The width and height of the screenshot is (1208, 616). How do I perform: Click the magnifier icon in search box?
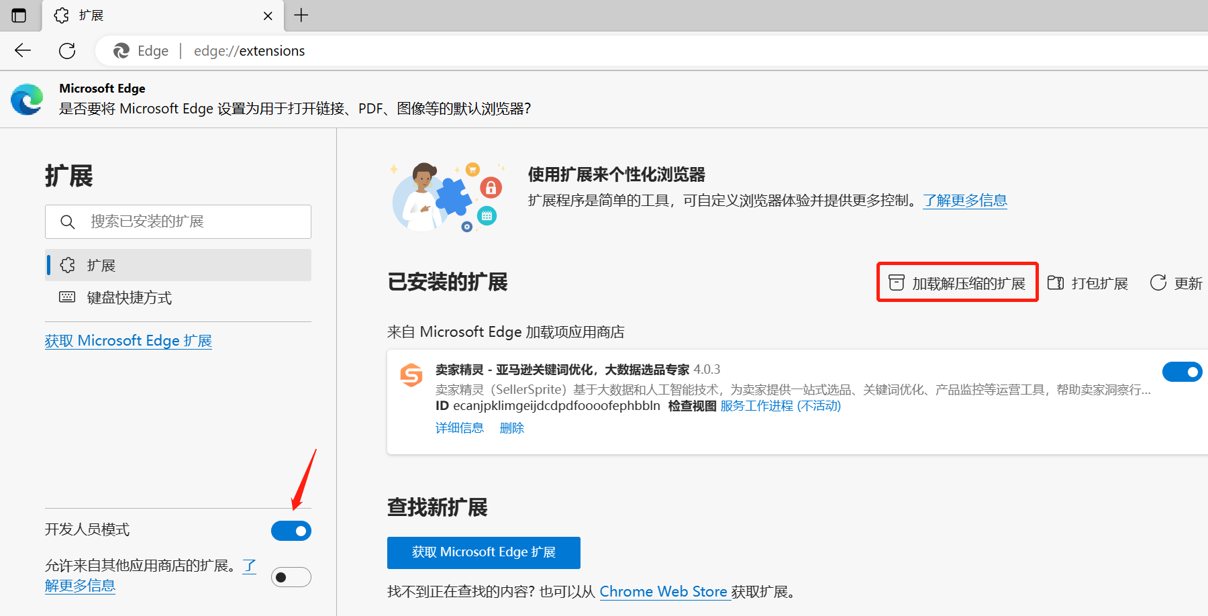click(67, 221)
